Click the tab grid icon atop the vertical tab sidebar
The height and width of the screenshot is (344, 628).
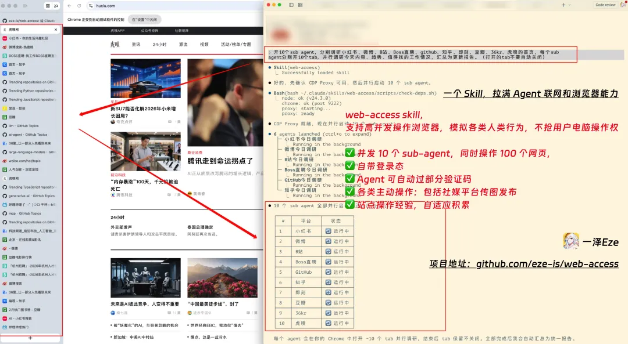pyautogui.click(x=48, y=6)
